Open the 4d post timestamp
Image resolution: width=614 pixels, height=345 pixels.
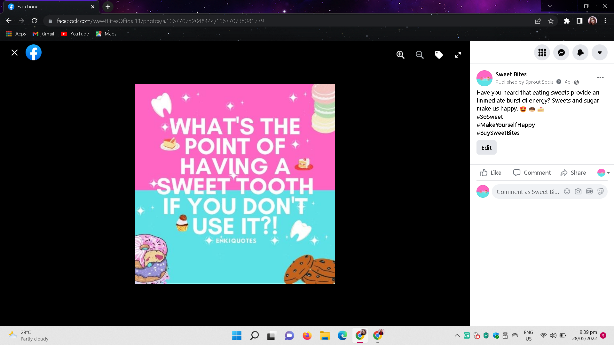(x=567, y=82)
